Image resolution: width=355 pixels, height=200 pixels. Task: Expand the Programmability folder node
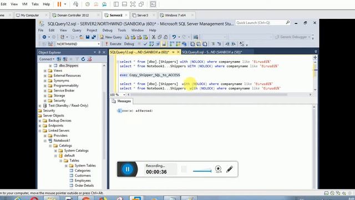point(45,86)
